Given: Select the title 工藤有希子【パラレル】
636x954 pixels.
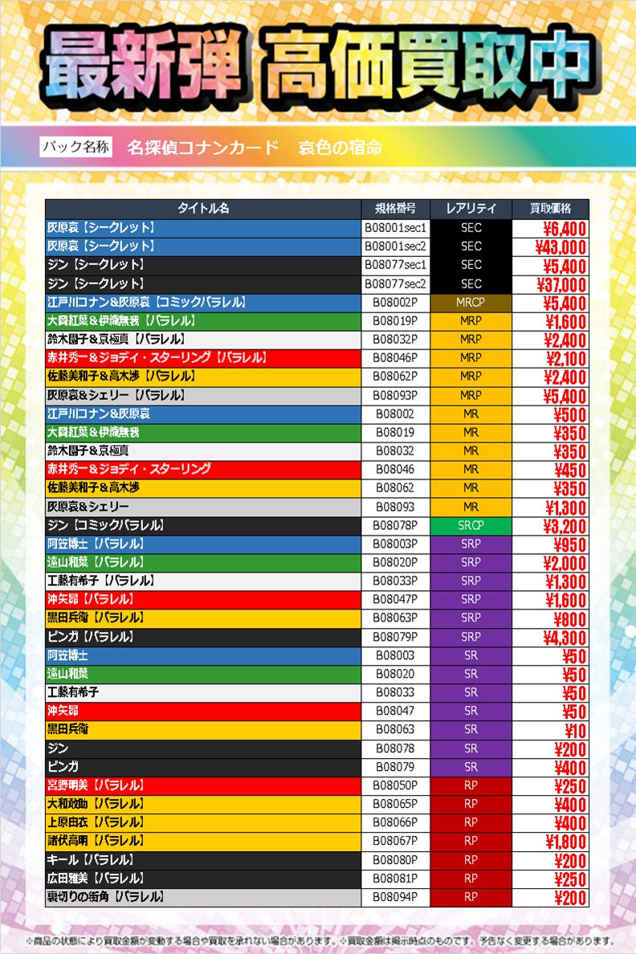Looking at the screenshot, I should [x=101, y=581].
